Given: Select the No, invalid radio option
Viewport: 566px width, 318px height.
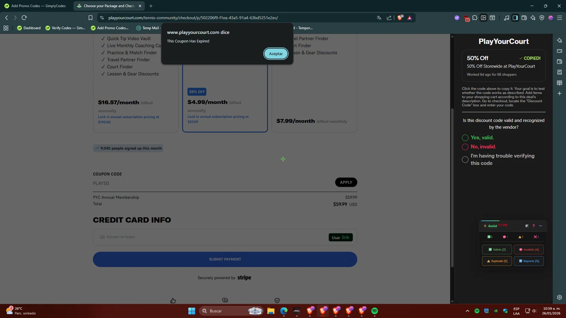Looking at the screenshot, I should pyautogui.click(x=465, y=147).
